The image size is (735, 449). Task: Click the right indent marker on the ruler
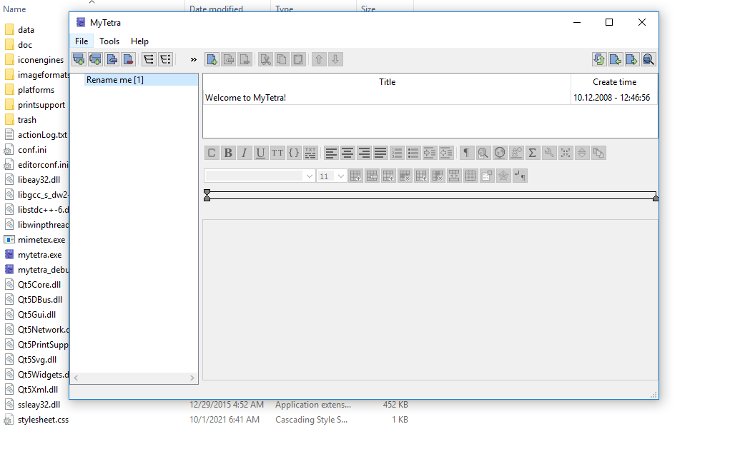656,198
